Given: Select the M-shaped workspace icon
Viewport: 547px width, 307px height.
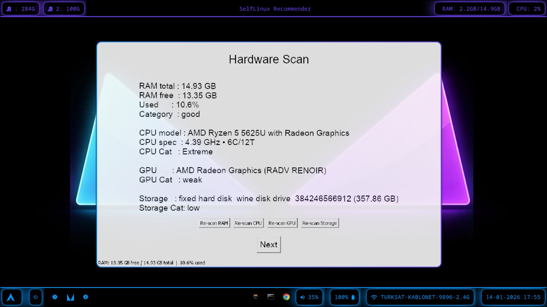Looking at the screenshot, I should [70, 297].
